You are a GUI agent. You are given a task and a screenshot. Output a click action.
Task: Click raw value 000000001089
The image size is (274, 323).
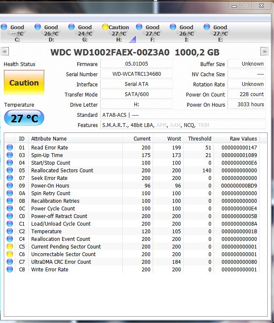point(239,155)
